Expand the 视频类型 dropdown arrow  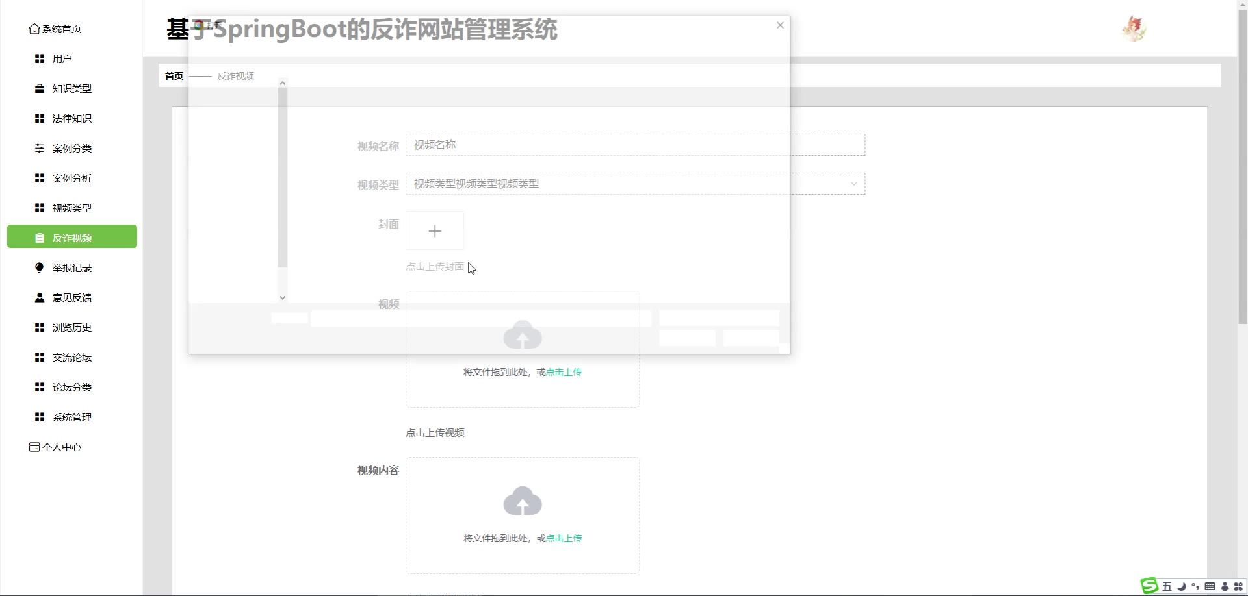pyautogui.click(x=853, y=184)
